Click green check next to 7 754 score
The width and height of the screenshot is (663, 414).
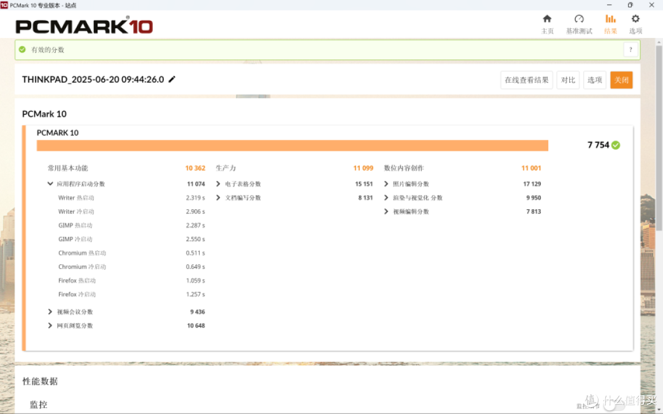(616, 145)
